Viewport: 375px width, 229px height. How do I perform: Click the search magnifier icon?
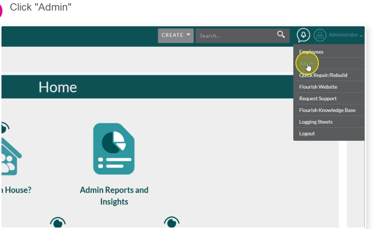point(281,35)
